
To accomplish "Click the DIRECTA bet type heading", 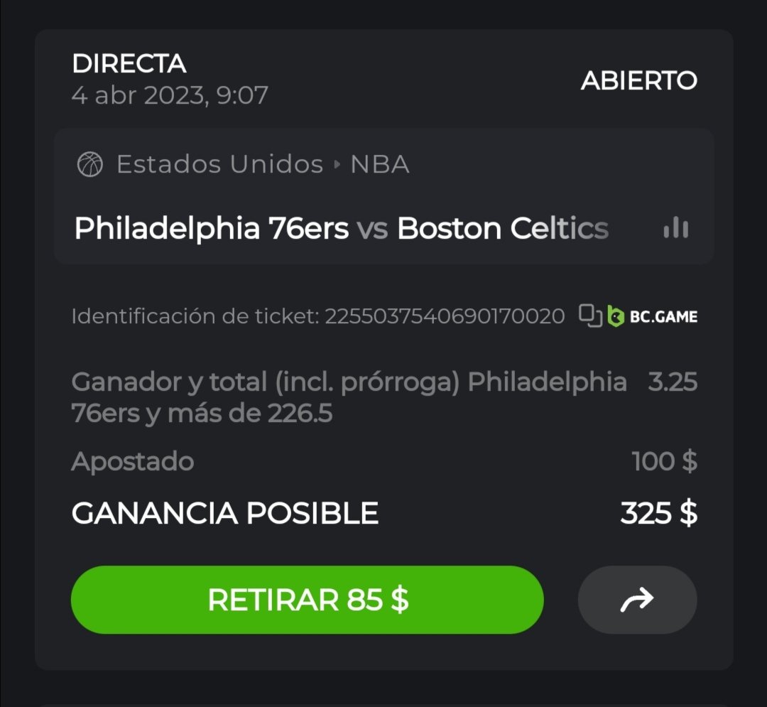I will tap(129, 65).
